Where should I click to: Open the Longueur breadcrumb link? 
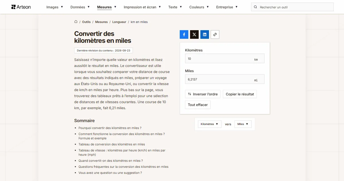(x=119, y=22)
